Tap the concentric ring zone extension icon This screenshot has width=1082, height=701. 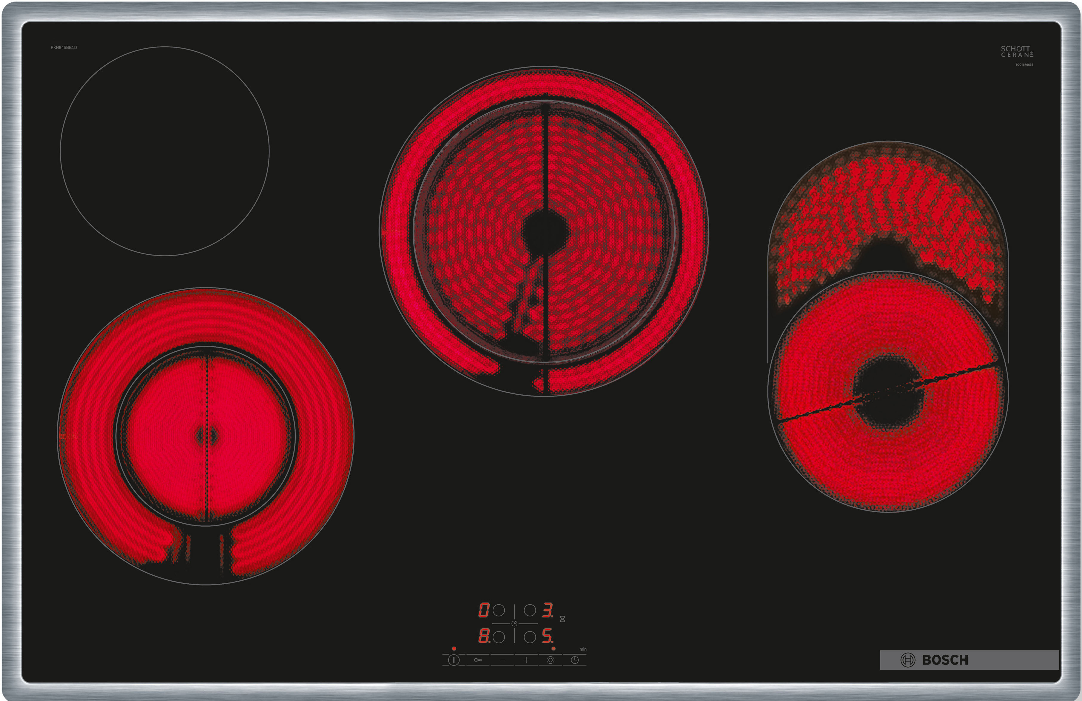click(550, 660)
